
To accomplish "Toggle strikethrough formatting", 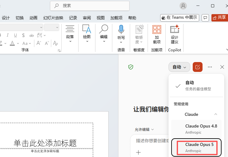I will pyautogui.click(x=31, y=35).
